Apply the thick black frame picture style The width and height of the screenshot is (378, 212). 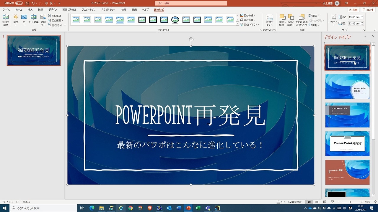click(153, 20)
